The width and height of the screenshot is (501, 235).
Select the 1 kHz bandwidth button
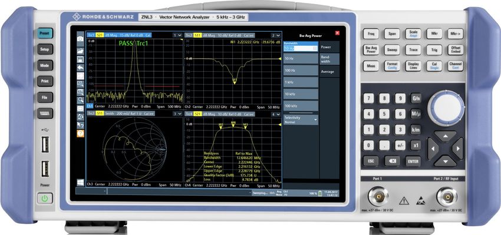click(x=301, y=82)
